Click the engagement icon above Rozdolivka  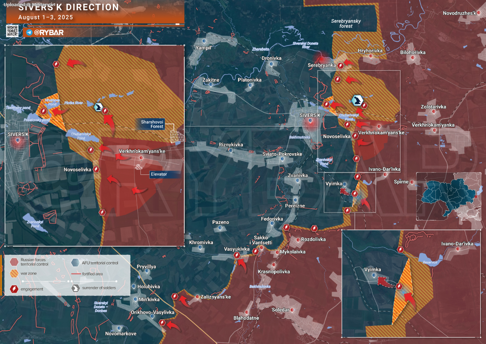pos(314,228)
